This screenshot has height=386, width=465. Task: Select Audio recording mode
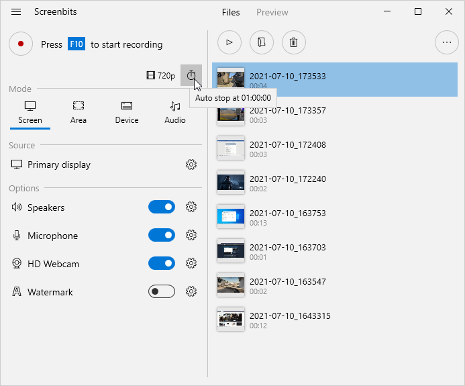[x=175, y=113]
